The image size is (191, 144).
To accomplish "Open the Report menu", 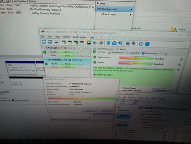I will (x=66, y=37).
